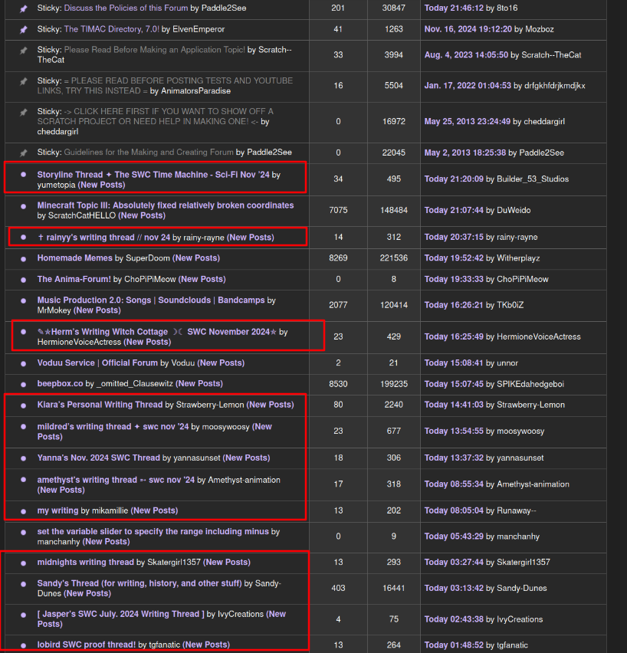Open Builder_53_Studios user profile

(533, 179)
